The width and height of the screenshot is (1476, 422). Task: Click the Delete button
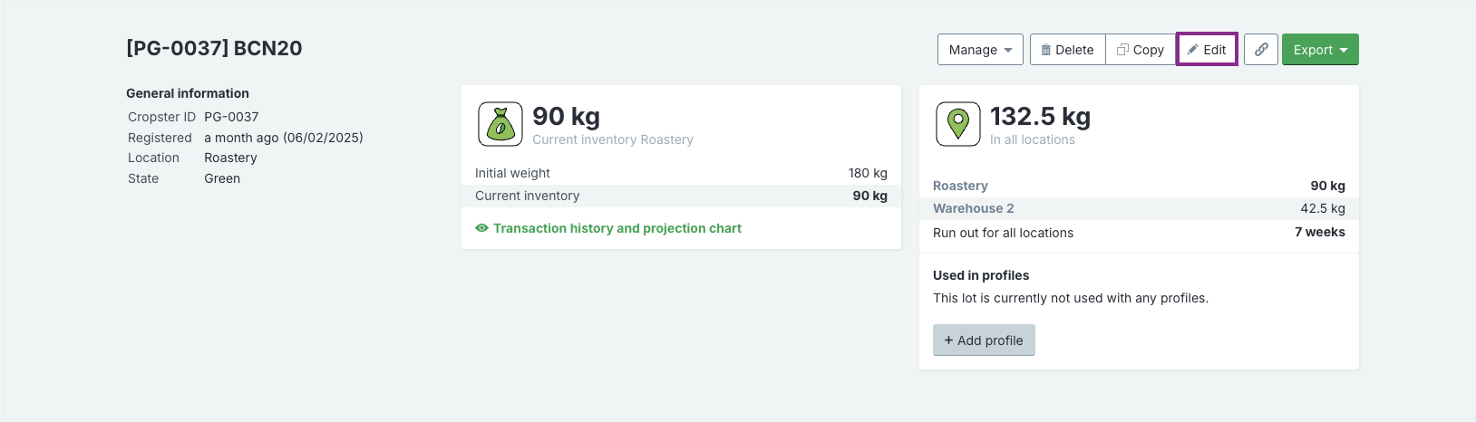coord(1067,50)
